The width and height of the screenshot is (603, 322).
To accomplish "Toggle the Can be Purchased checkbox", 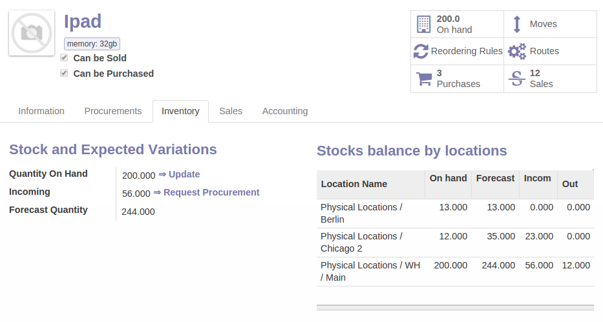I will point(64,73).
